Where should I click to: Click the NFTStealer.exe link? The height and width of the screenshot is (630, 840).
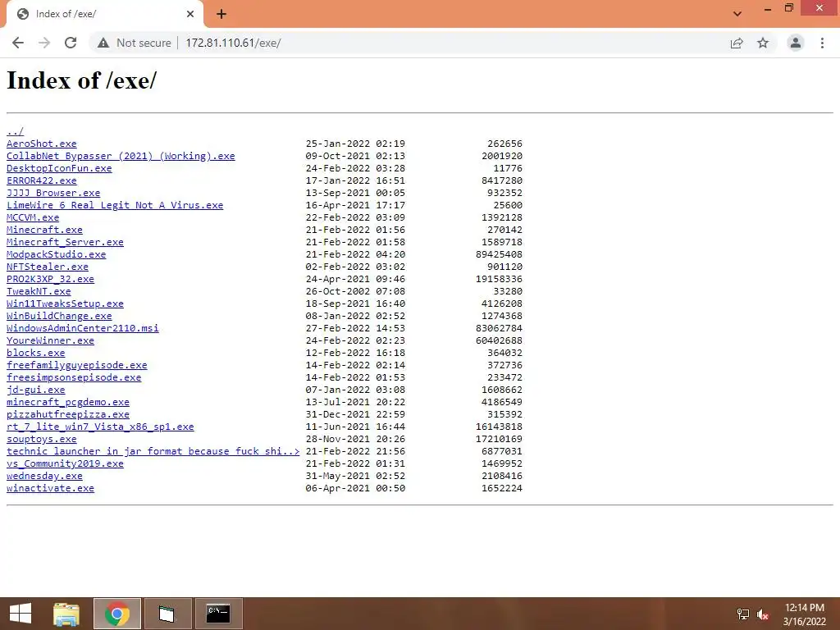48,267
